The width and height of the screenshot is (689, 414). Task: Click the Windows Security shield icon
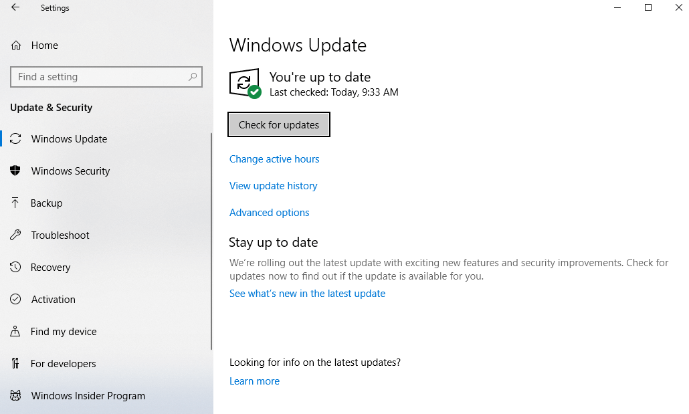(15, 171)
